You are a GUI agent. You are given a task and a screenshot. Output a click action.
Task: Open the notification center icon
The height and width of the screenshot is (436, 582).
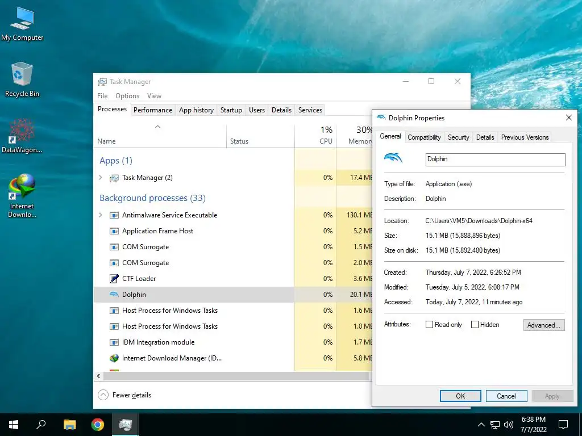(x=563, y=425)
